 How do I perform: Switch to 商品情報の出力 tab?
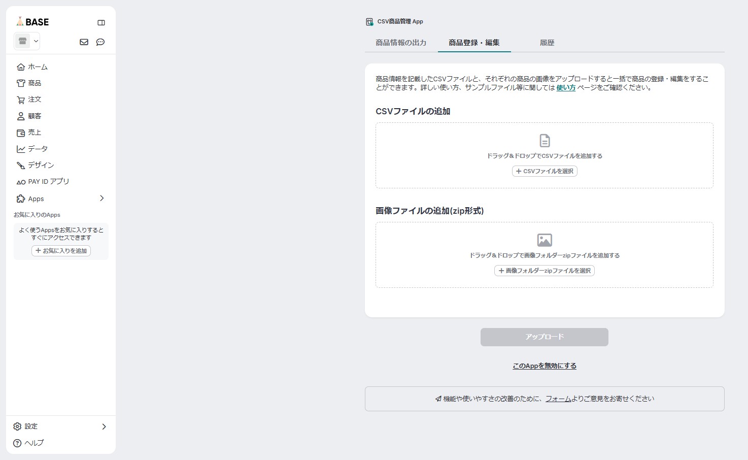click(x=401, y=43)
